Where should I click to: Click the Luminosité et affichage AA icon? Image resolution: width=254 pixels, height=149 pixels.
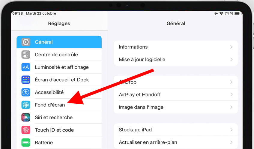pyautogui.click(x=26, y=67)
